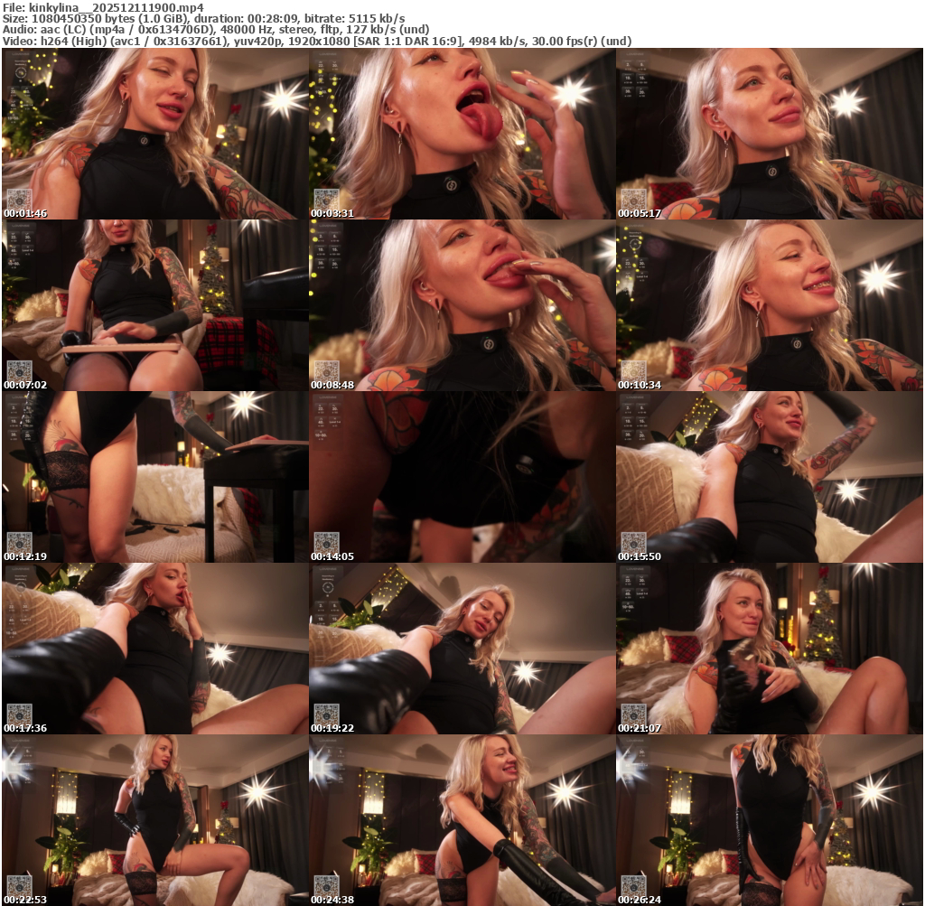
Task: Open the thumbnail stamped 00:03:31
Action: (462, 134)
